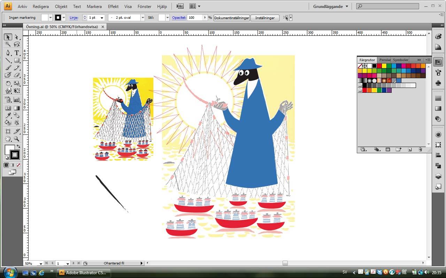Switch to the Penslar tab
Viewport: 446px width, 278px height.
point(385,60)
